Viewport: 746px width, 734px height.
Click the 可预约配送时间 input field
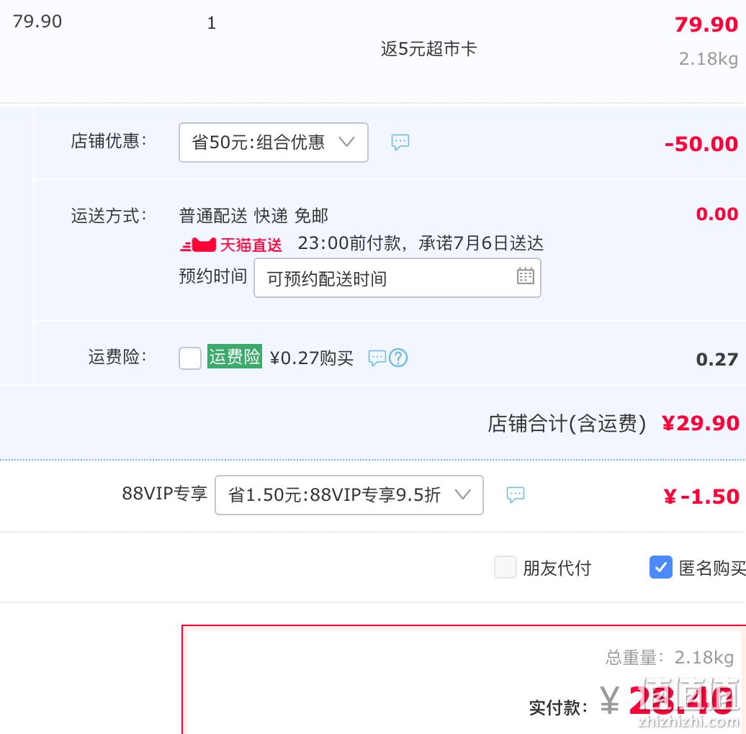397,278
